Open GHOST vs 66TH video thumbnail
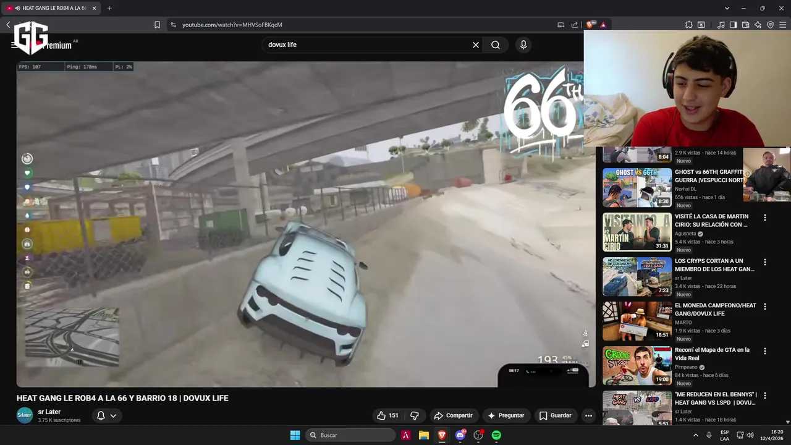This screenshot has width=791, height=445. click(x=637, y=187)
